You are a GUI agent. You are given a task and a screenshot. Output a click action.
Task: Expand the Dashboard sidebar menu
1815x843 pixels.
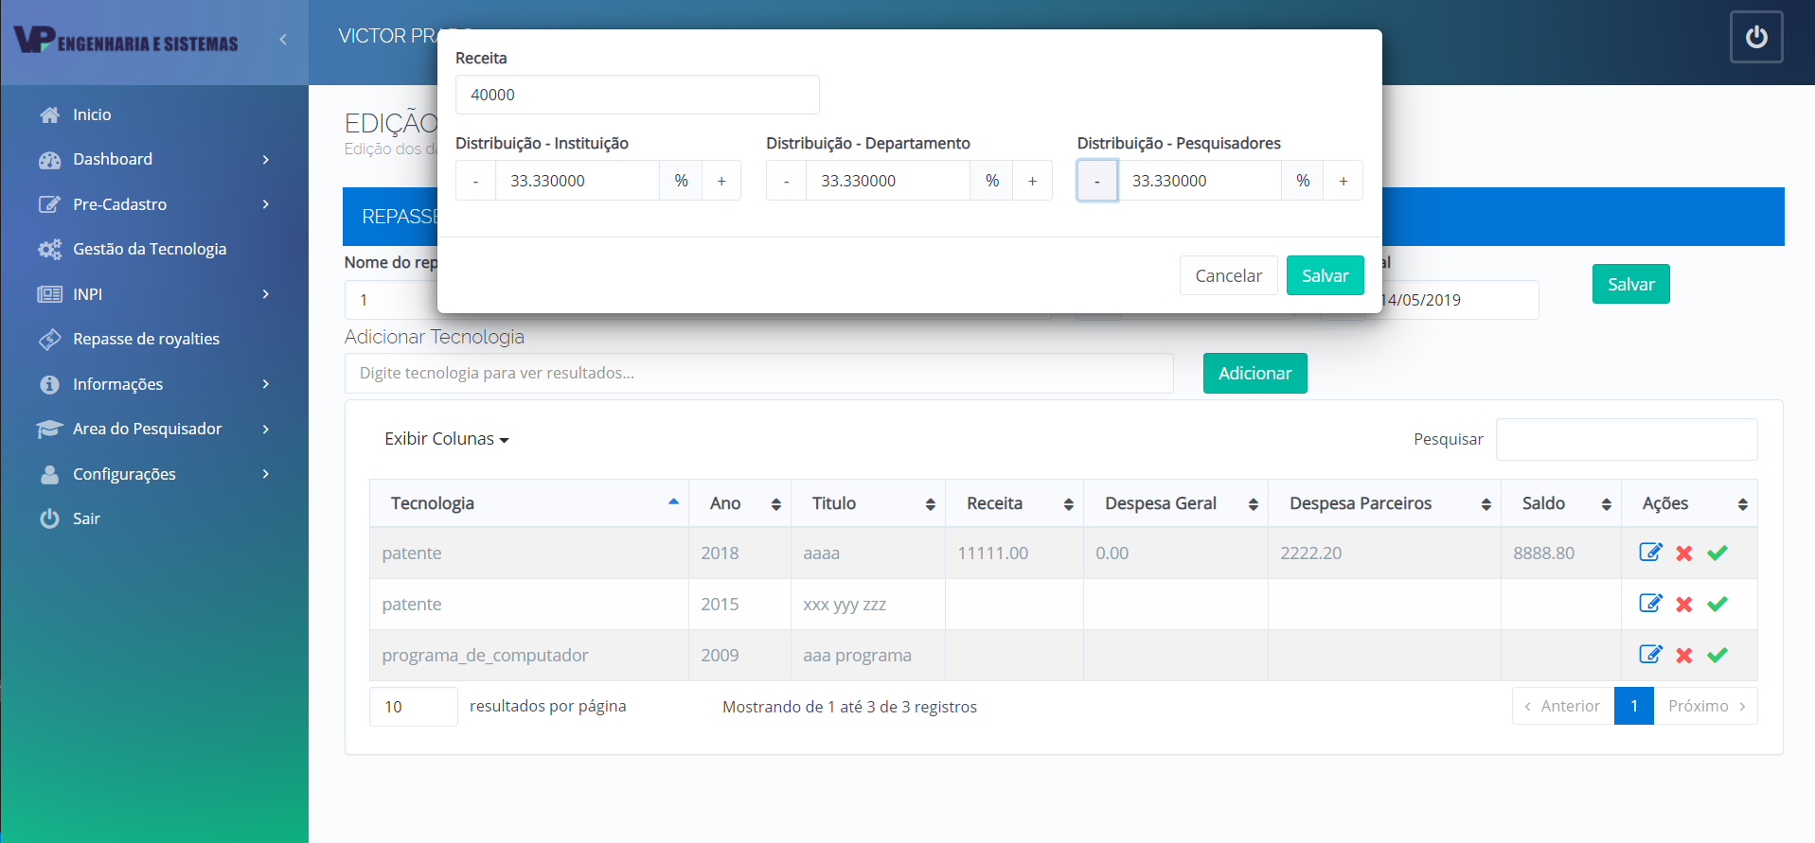point(154,159)
